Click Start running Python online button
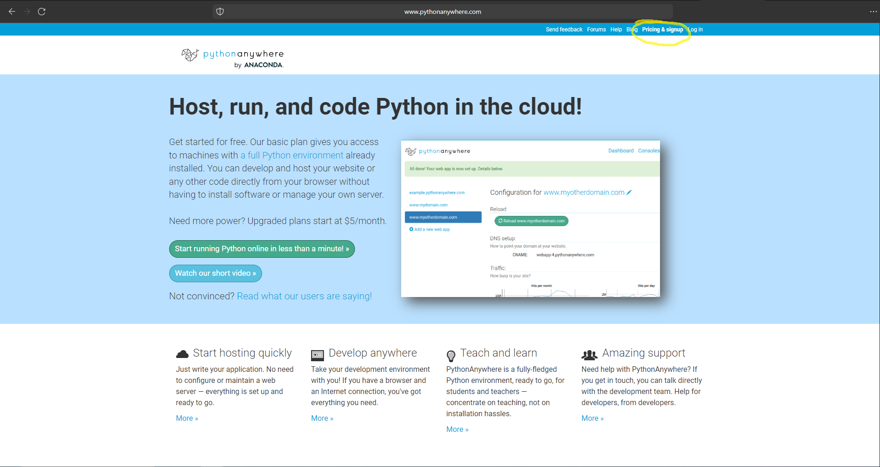The height and width of the screenshot is (467, 880). point(262,249)
